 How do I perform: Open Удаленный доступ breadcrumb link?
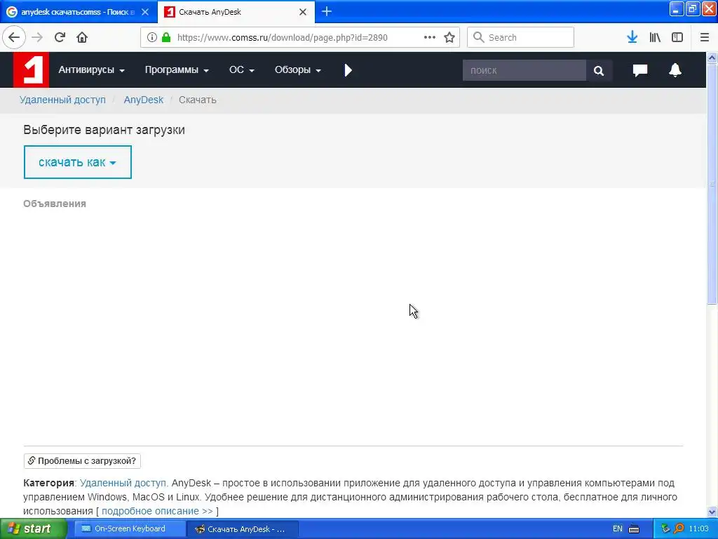point(62,100)
